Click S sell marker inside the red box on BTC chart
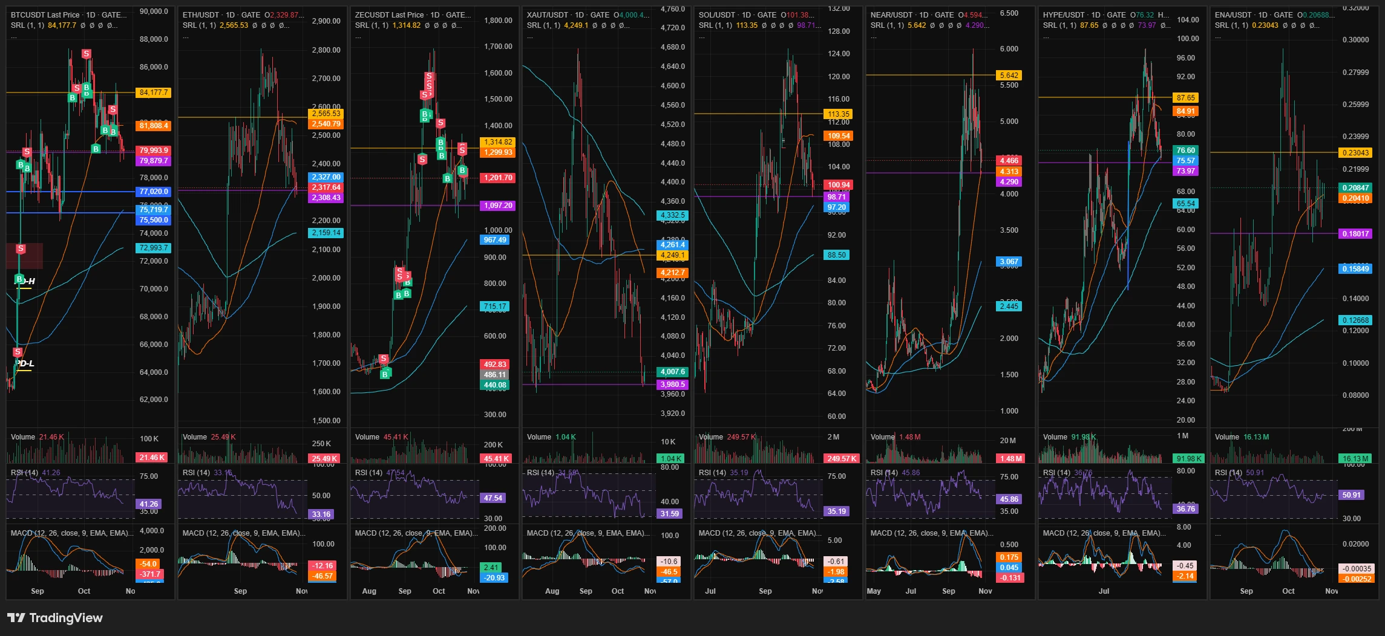This screenshot has width=1385, height=636. [21, 248]
